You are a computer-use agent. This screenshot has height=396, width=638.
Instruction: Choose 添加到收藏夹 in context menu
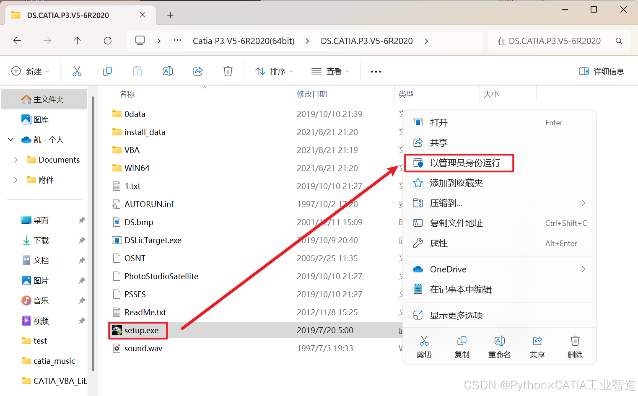[500, 183]
